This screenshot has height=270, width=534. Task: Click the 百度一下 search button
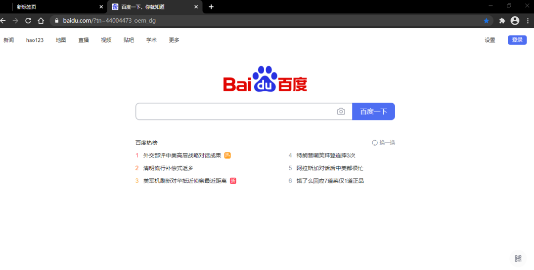(x=374, y=112)
